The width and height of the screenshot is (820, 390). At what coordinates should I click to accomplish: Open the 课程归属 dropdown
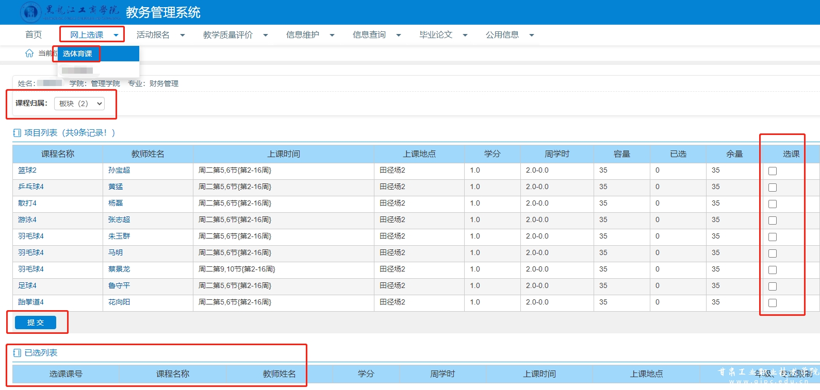click(79, 104)
